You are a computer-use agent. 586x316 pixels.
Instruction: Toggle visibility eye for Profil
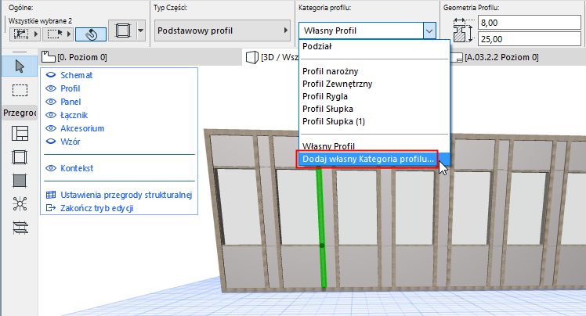[50, 88]
